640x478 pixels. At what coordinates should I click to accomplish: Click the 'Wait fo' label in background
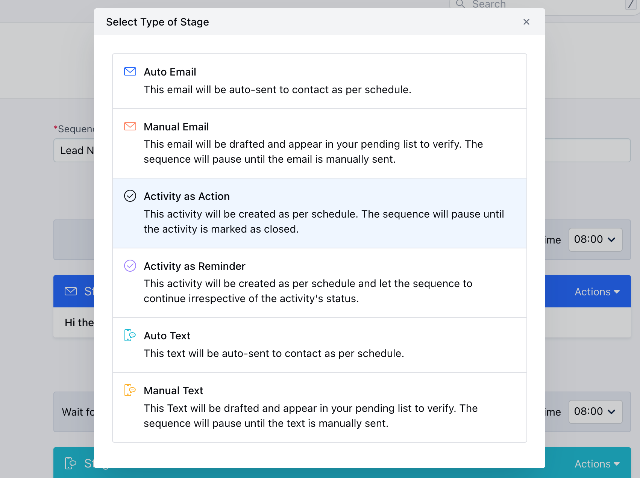click(x=78, y=412)
